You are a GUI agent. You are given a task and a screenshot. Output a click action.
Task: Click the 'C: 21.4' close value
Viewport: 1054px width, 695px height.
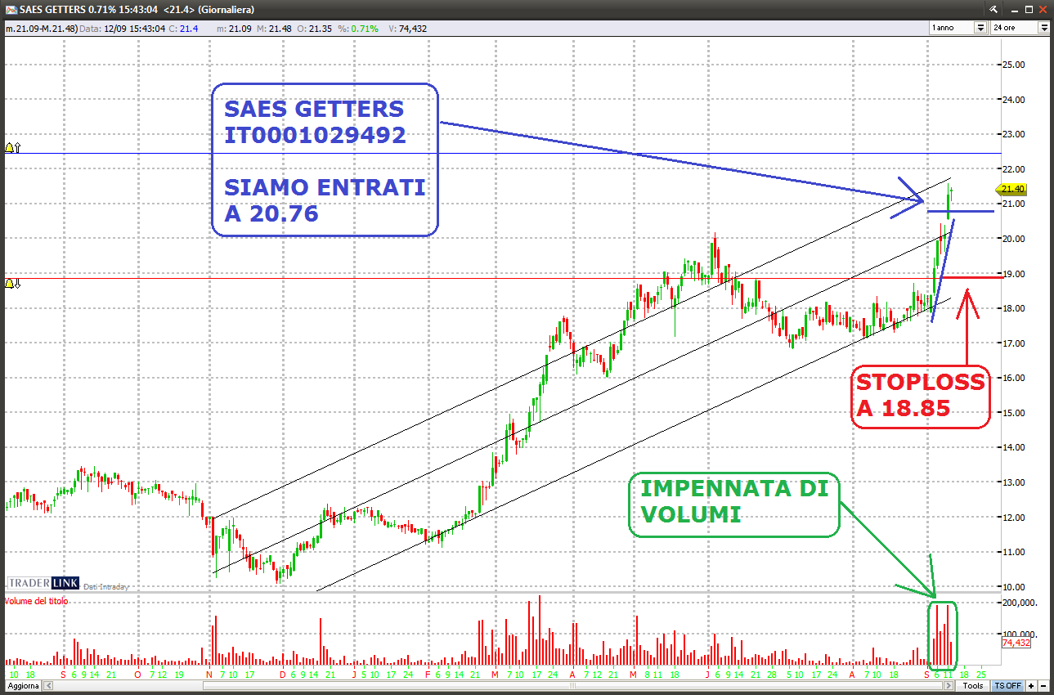tap(182, 29)
